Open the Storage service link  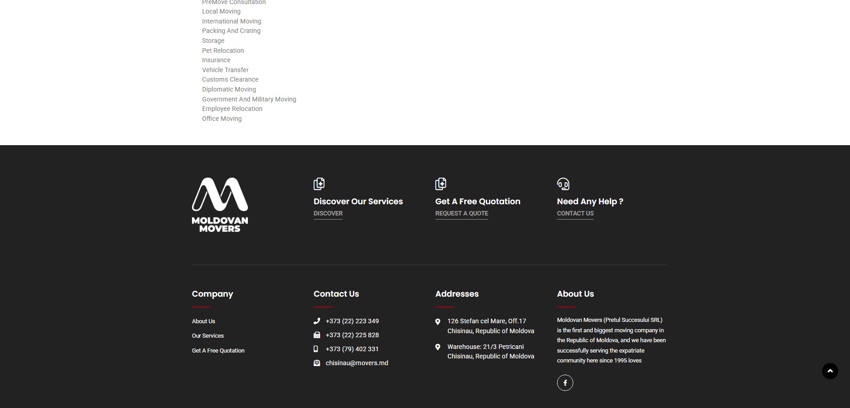[213, 41]
